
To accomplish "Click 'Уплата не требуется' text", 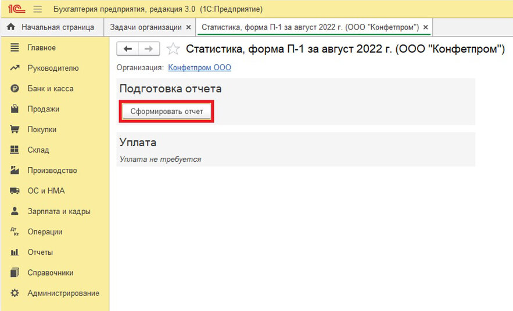I will click(x=160, y=160).
